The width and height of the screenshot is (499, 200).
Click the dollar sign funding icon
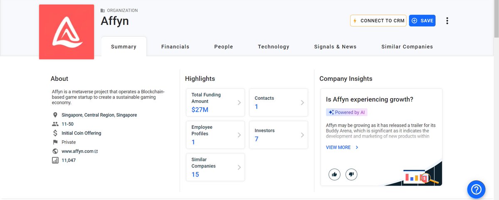pos(55,133)
